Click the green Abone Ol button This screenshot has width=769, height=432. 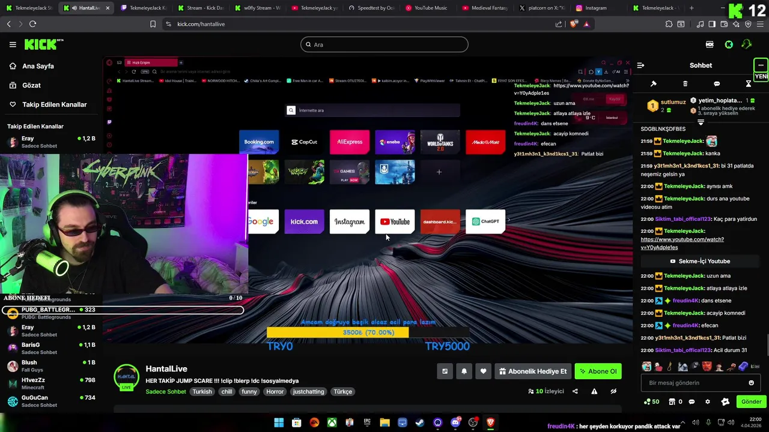(x=598, y=371)
